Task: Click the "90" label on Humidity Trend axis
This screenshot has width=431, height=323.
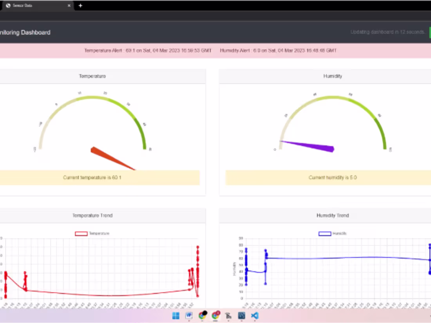Action: tap(241, 238)
